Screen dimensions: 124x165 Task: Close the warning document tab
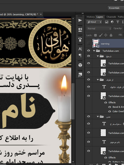[41, 14]
